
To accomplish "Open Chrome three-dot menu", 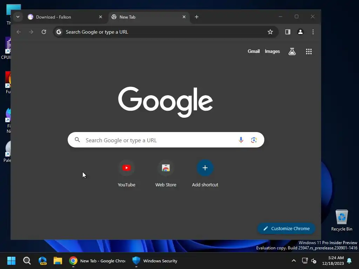I will pos(313,32).
